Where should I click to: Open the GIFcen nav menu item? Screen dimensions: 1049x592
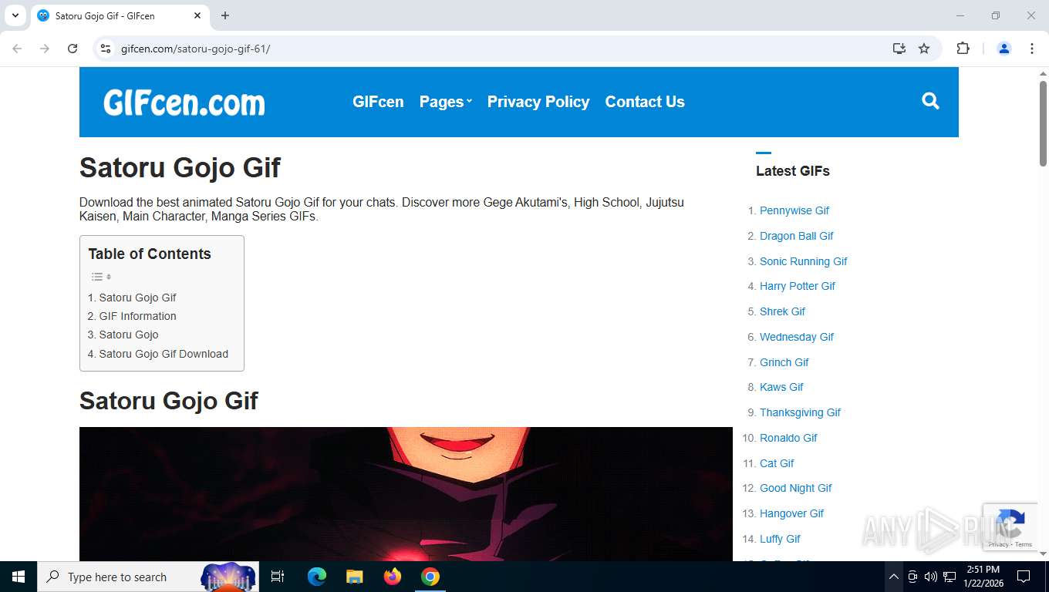tap(378, 102)
